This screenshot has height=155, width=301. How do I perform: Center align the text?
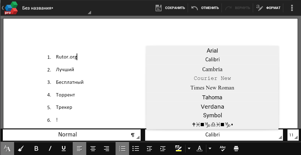[x=93, y=149]
